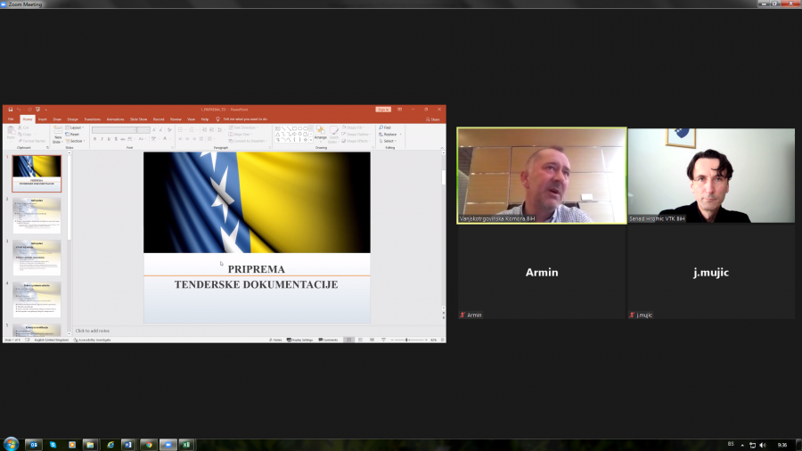Click the Replace tool in ribbon
Screen dimensions: 802x451
pyautogui.click(x=387, y=134)
